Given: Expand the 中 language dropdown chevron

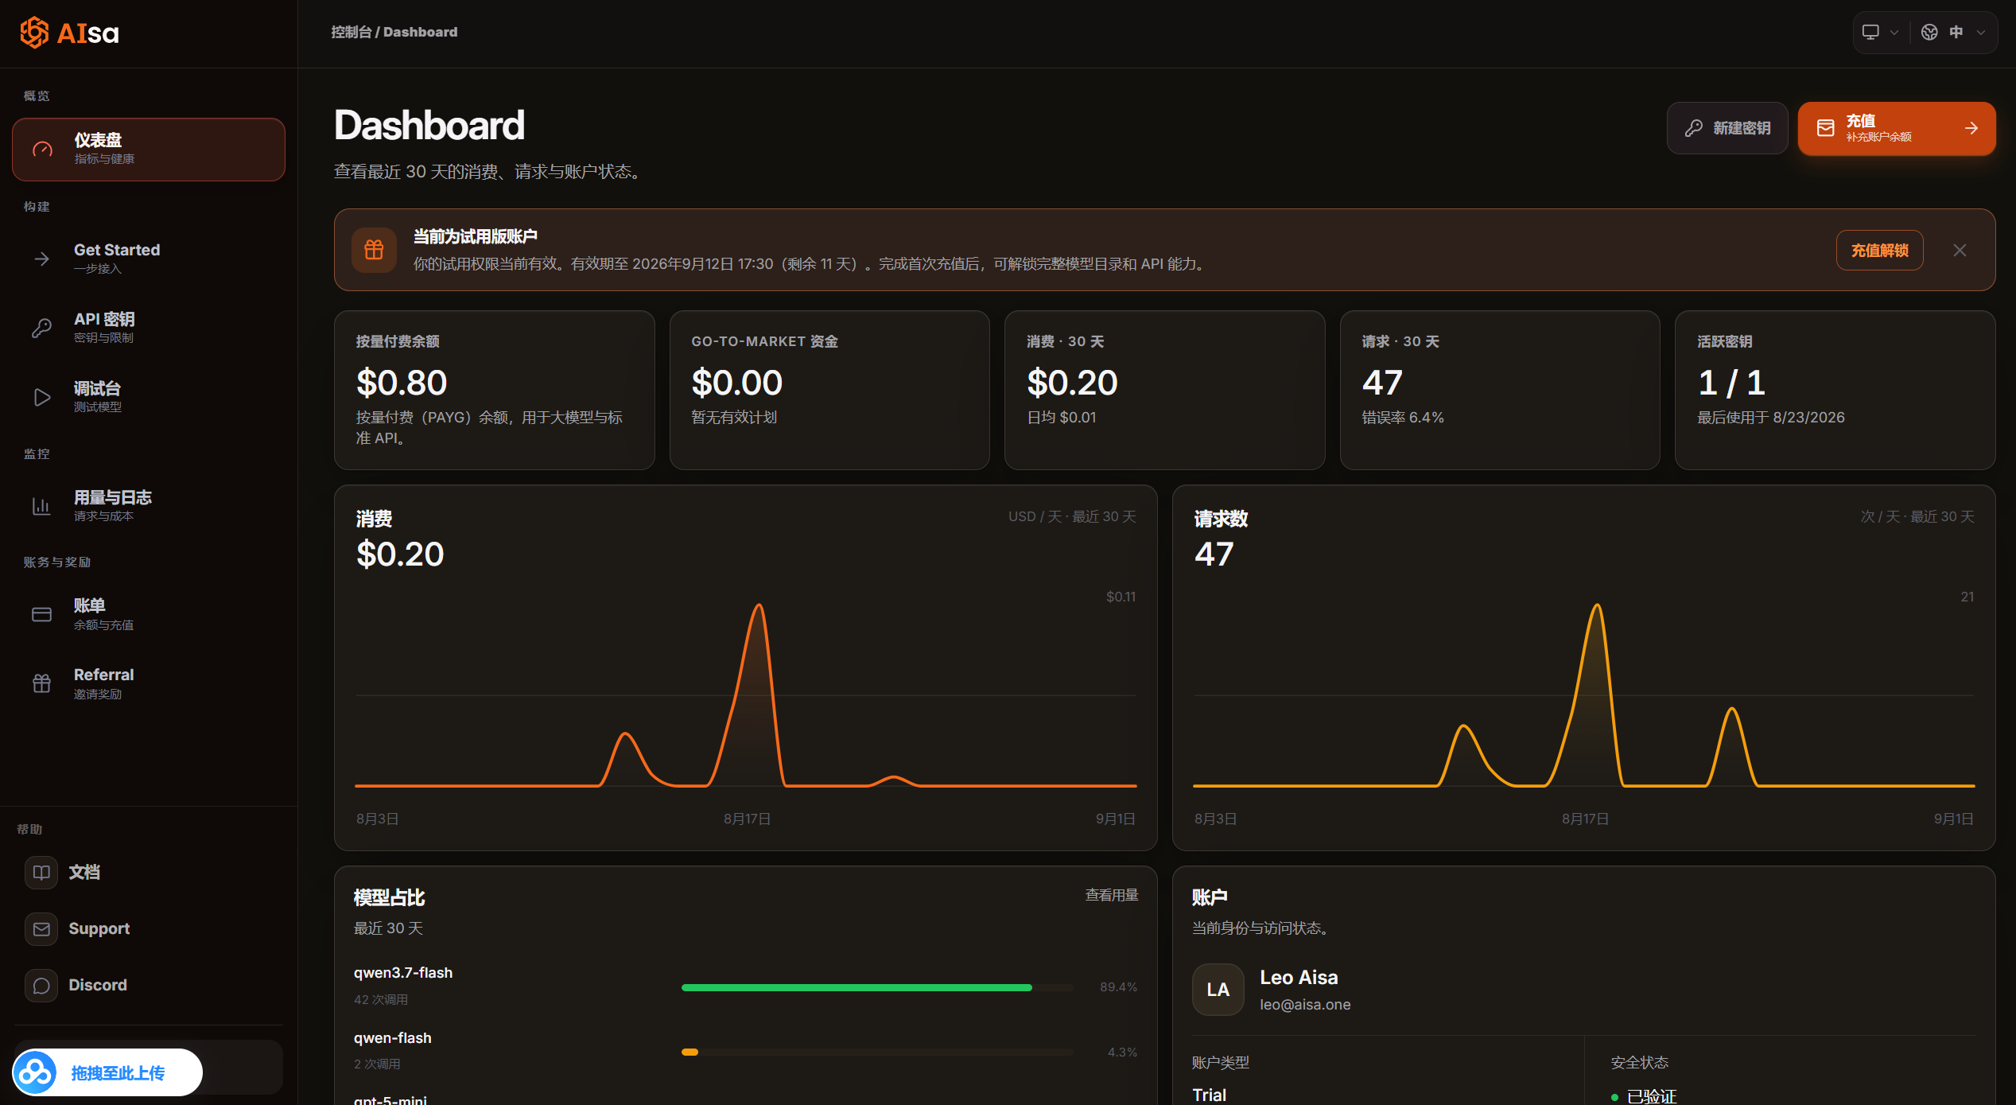Looking at the screenshot, I should point(1981,33).
